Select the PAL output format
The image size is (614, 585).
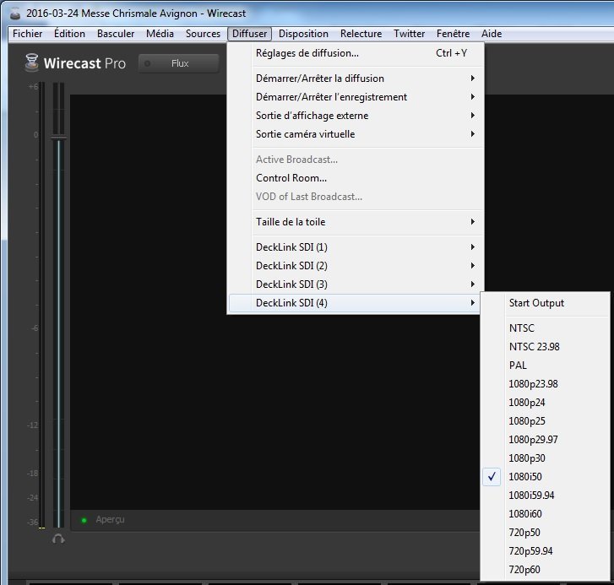518,366
